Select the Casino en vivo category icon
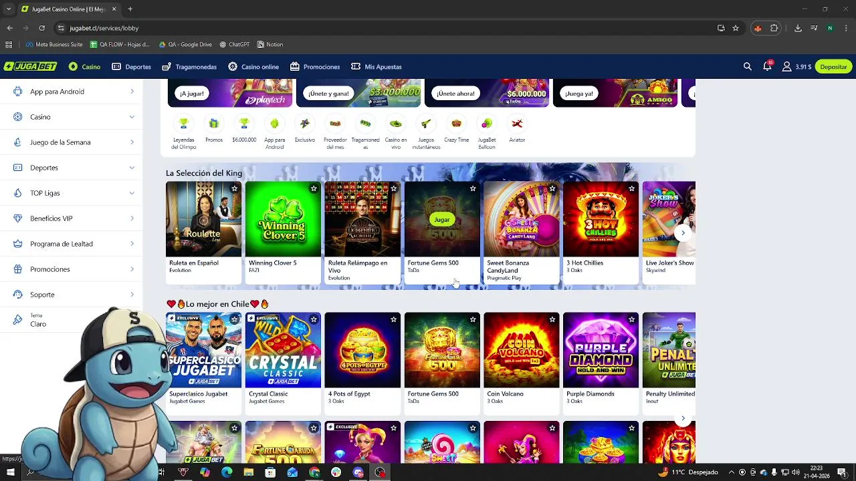856x481 pixels. (x=396, y=124)
